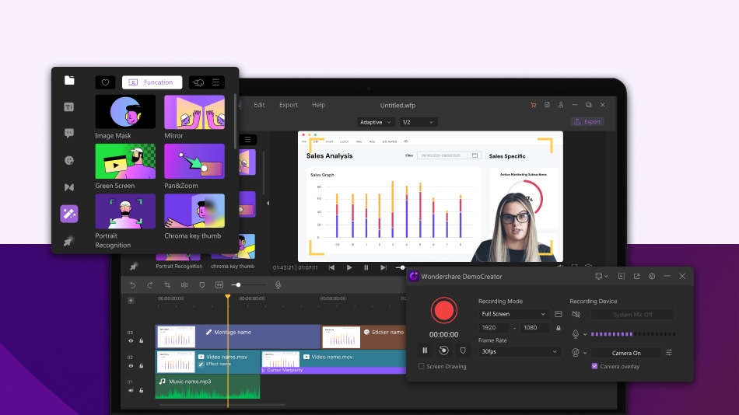Click the split clip icon
The height and width of the screenshot is (415, 739).
(184, 285)
